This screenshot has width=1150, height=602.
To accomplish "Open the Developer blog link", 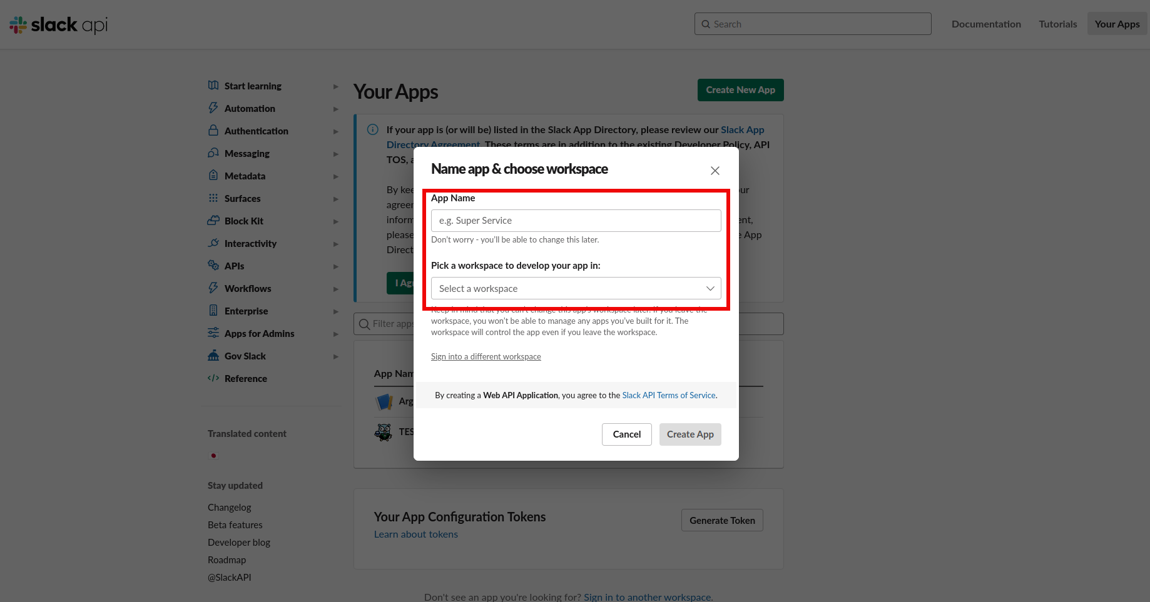I will pyautogui.click(x=239, y=543).
